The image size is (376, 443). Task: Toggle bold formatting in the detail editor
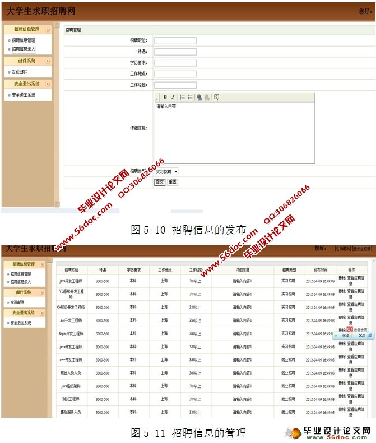click(165, 97)
